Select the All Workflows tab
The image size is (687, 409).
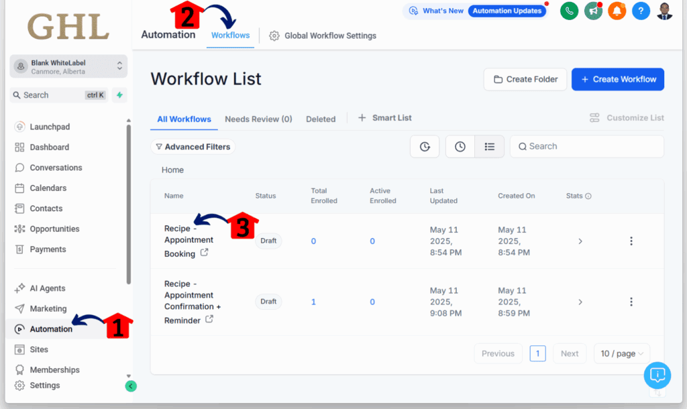[x=184, y=119]
